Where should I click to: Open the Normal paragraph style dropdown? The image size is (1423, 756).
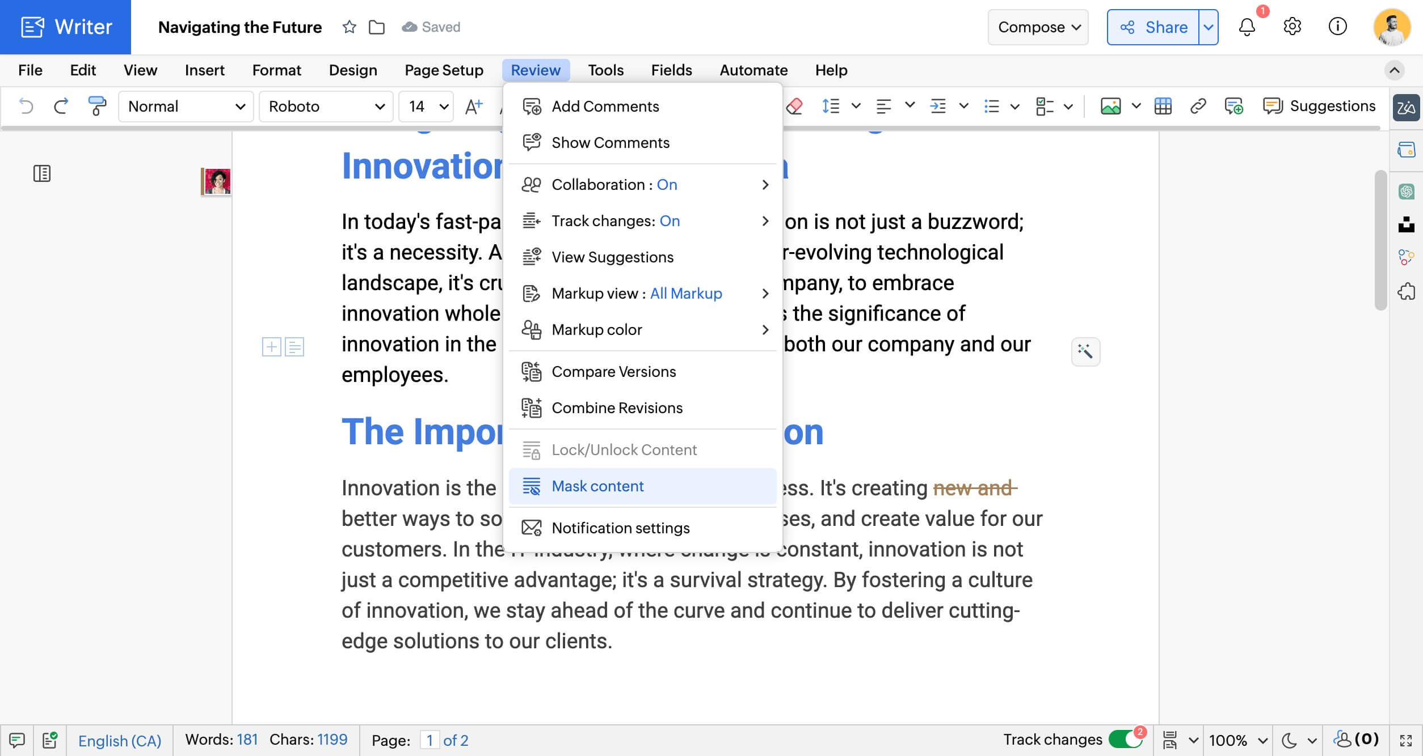tap(186, 106)
